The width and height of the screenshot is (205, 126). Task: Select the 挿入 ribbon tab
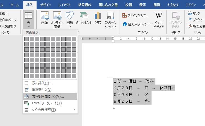30,5
